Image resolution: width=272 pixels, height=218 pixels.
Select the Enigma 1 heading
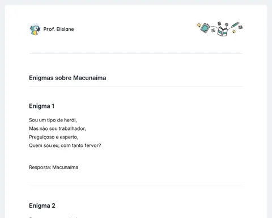click(41, 106)
